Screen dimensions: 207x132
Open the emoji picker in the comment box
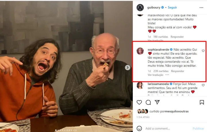[139, 129]
